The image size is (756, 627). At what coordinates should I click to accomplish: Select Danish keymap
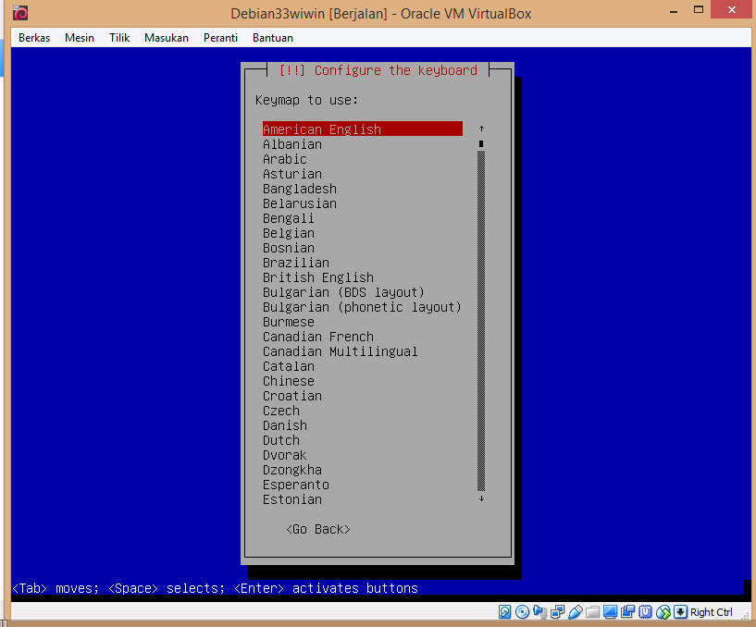click(363, 425)
